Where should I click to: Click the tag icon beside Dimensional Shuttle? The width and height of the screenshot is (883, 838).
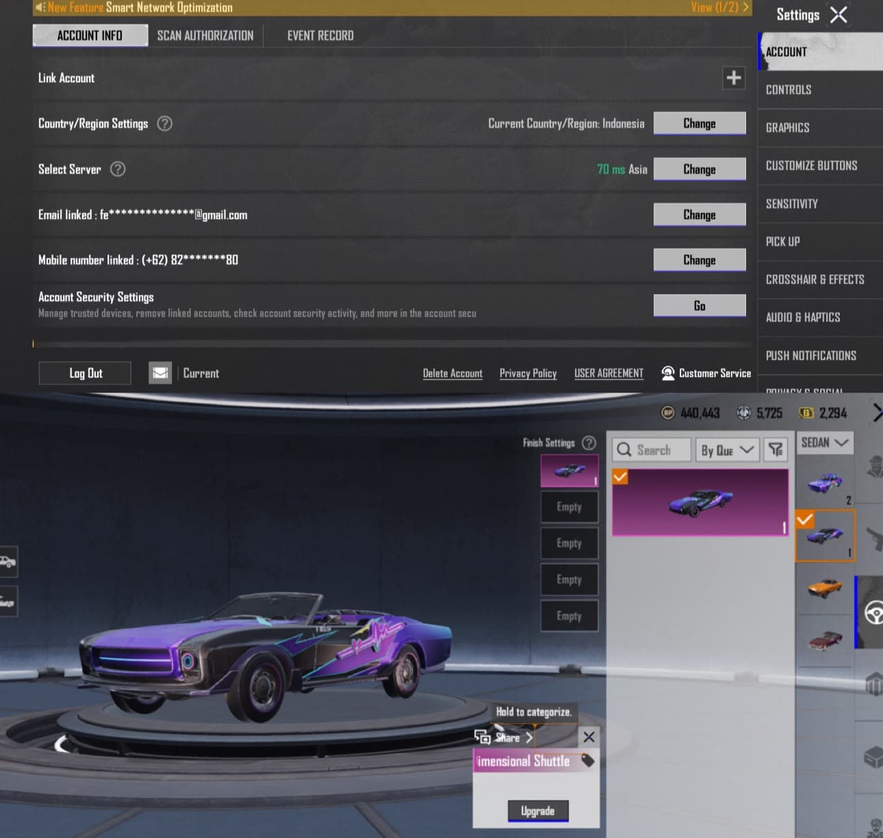(587, 760)
